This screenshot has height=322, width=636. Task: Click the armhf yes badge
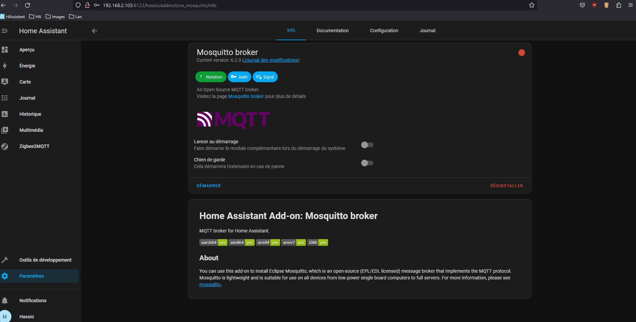pos(268,243)
